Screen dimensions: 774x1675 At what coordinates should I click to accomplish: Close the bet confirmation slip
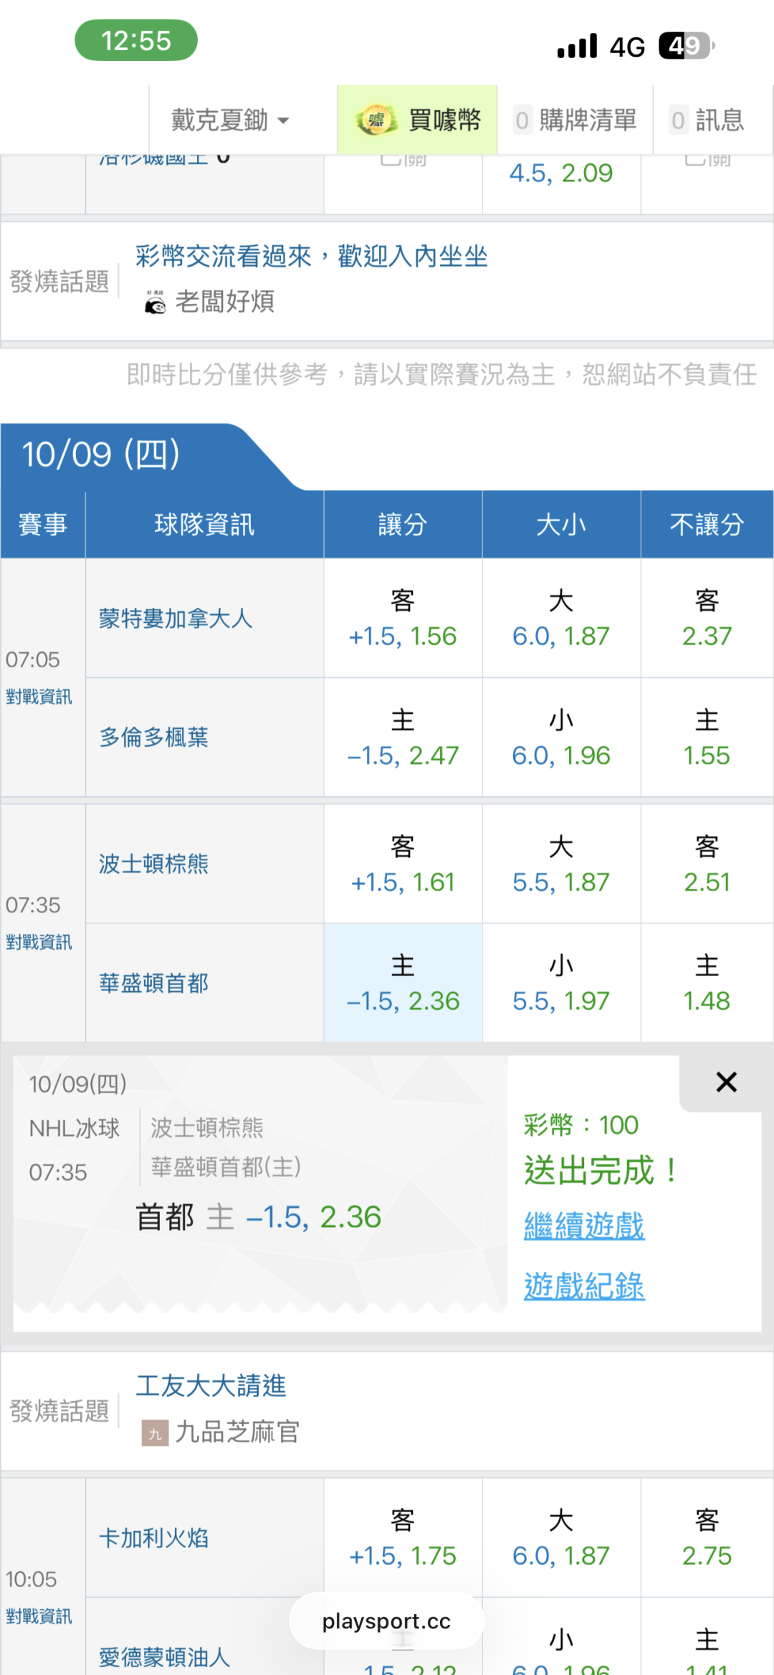click(726, 1082)
